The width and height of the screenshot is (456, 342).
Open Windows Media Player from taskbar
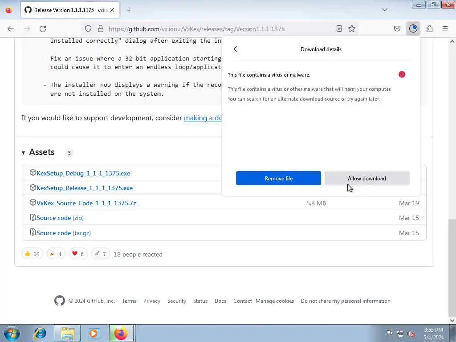click(94, 333)
